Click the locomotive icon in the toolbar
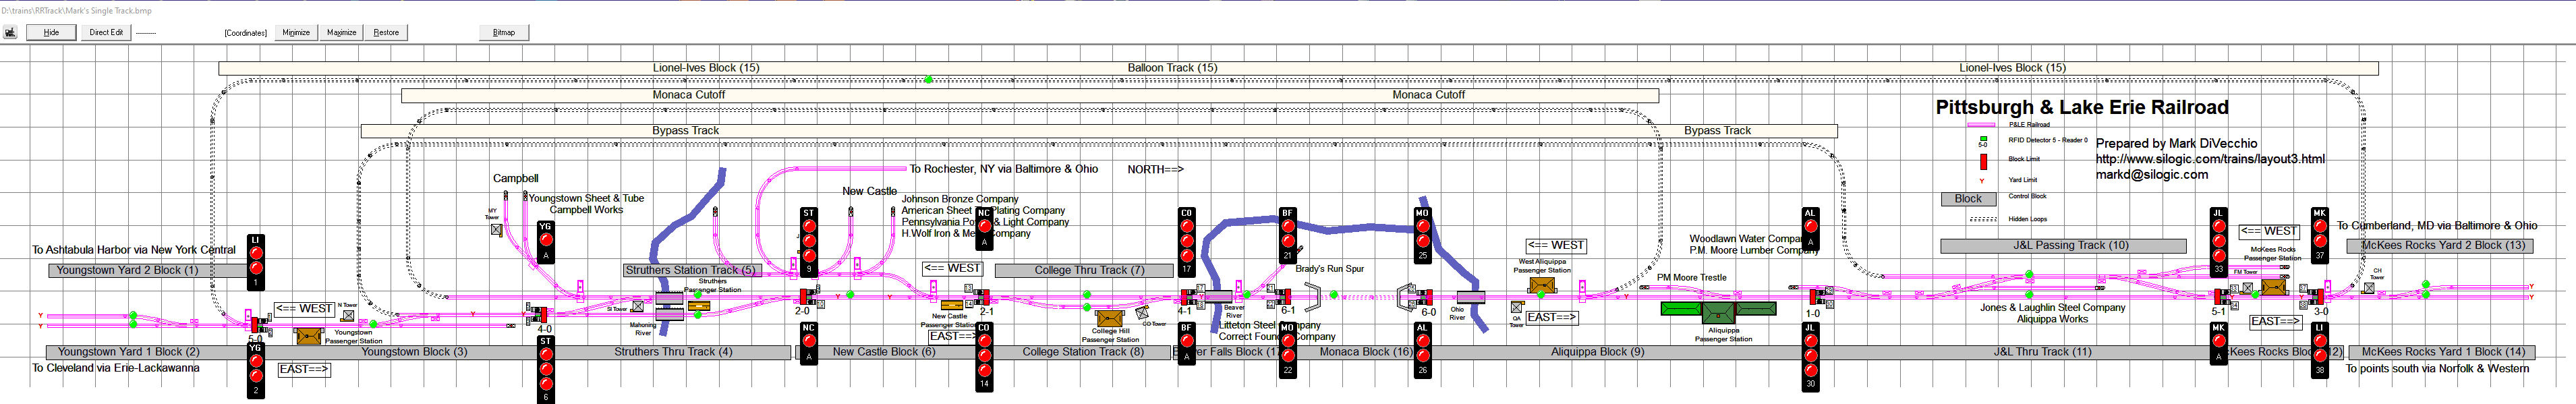The image size is (2576, 404). [10, 32]
